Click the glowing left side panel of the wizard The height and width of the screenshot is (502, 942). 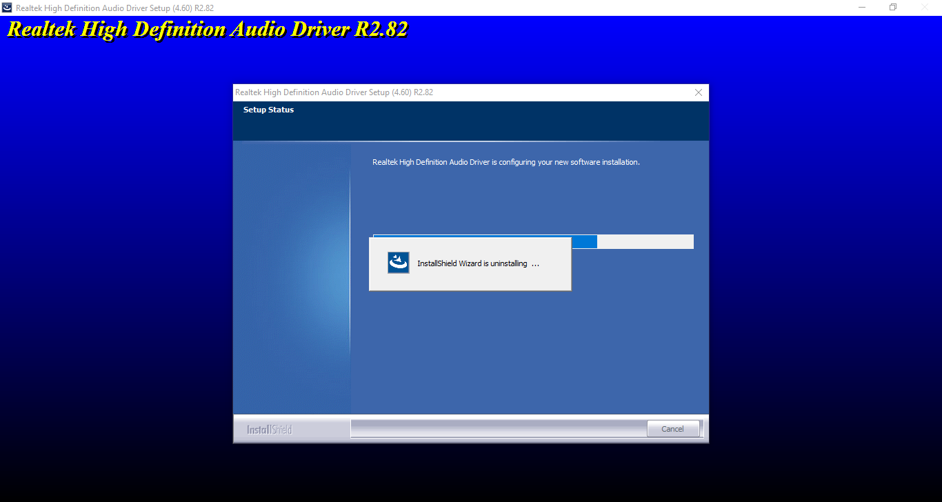(x=291, y=276)
